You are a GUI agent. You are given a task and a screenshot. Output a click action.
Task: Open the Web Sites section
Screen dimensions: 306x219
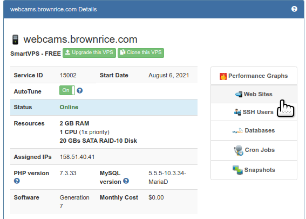pyautogui.click(x=254, y=94)
